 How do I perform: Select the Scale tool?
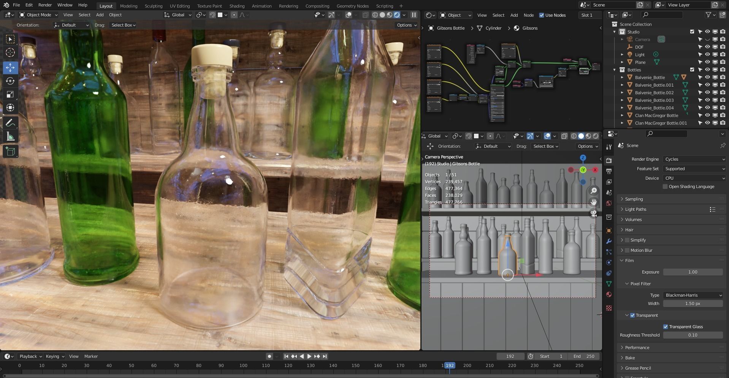(x=10, y=94)
